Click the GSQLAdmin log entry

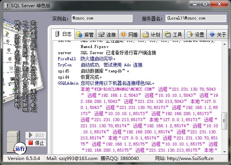tap(68, 83)
